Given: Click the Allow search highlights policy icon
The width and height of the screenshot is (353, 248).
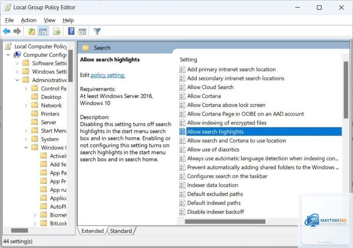Looking at the screenshot, I should [x=182, y=132].
